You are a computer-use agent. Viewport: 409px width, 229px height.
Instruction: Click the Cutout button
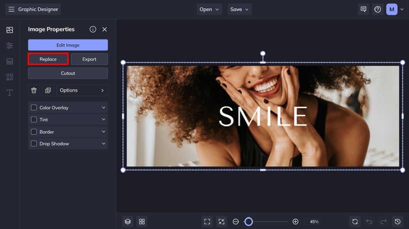(68, 73)
